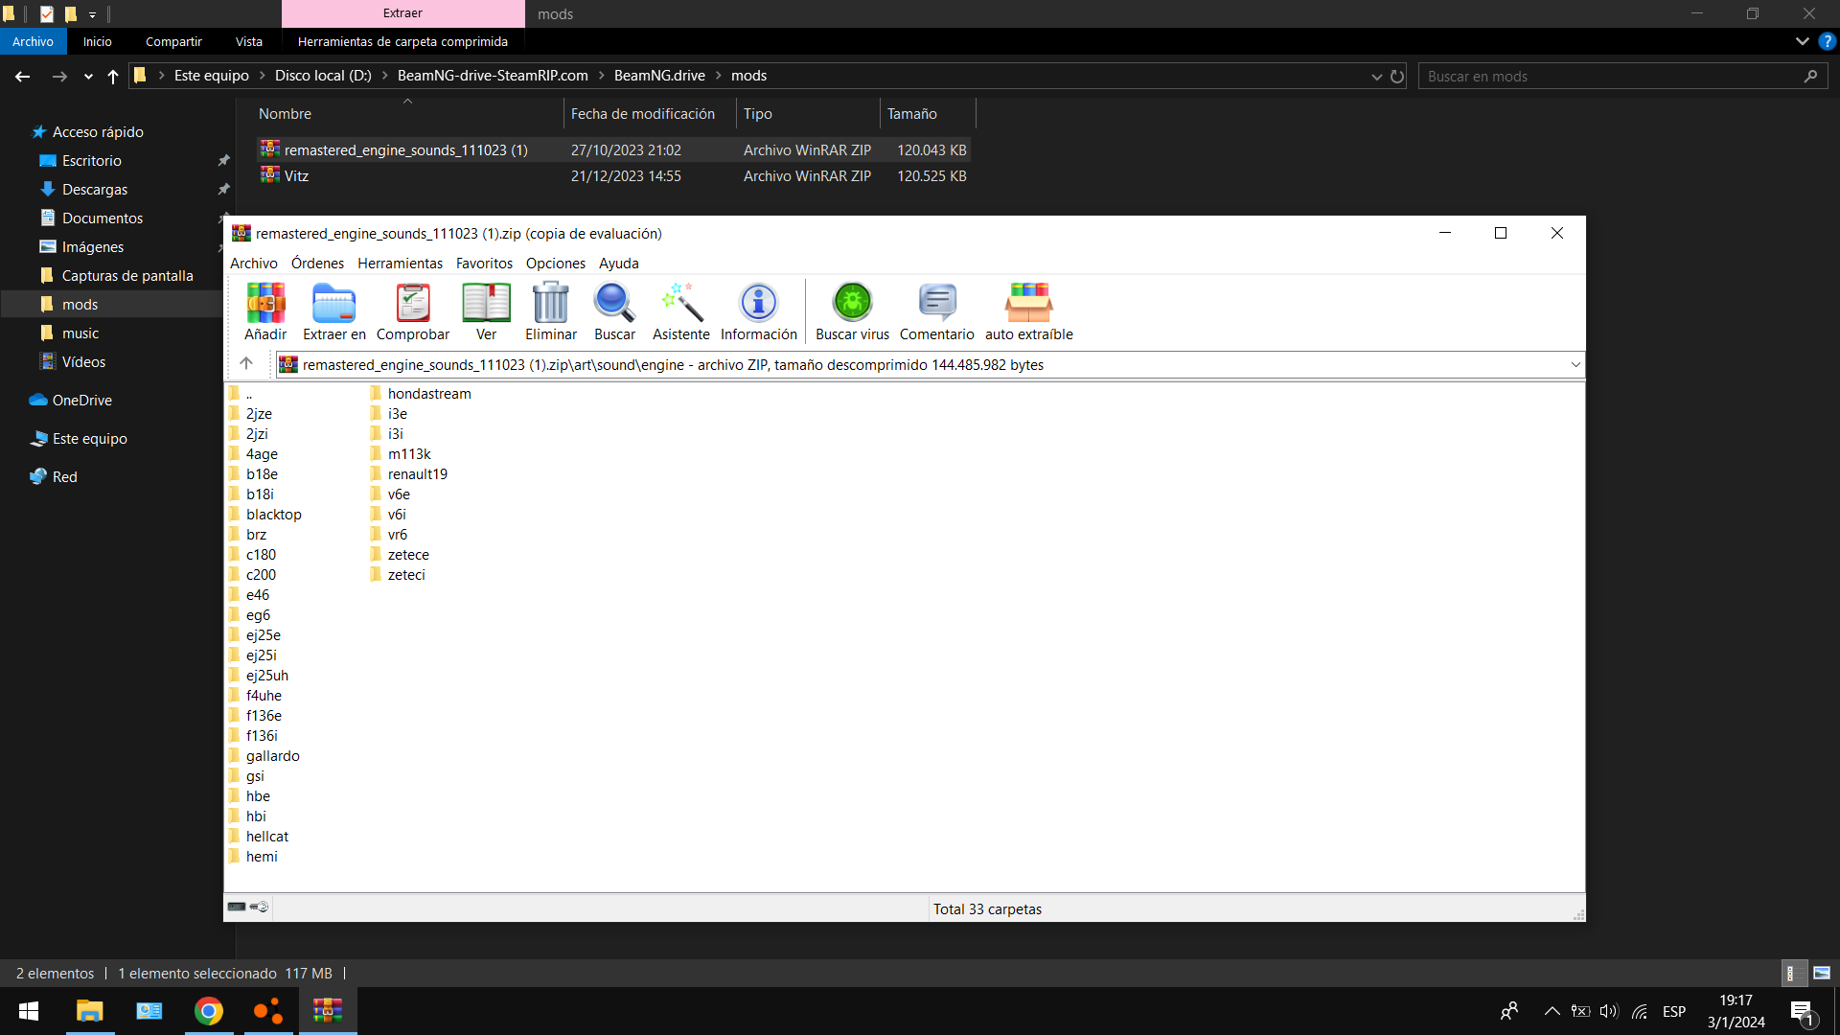The width and height of the screenshot is (1840, 1035).
Task: Click the Buscar en mods search field
Action: pyautogui.click(x=1610, y=77)
